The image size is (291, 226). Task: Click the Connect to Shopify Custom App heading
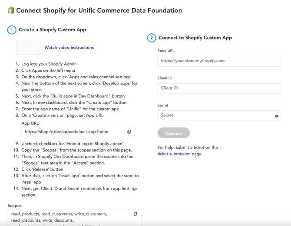(195, 38)
